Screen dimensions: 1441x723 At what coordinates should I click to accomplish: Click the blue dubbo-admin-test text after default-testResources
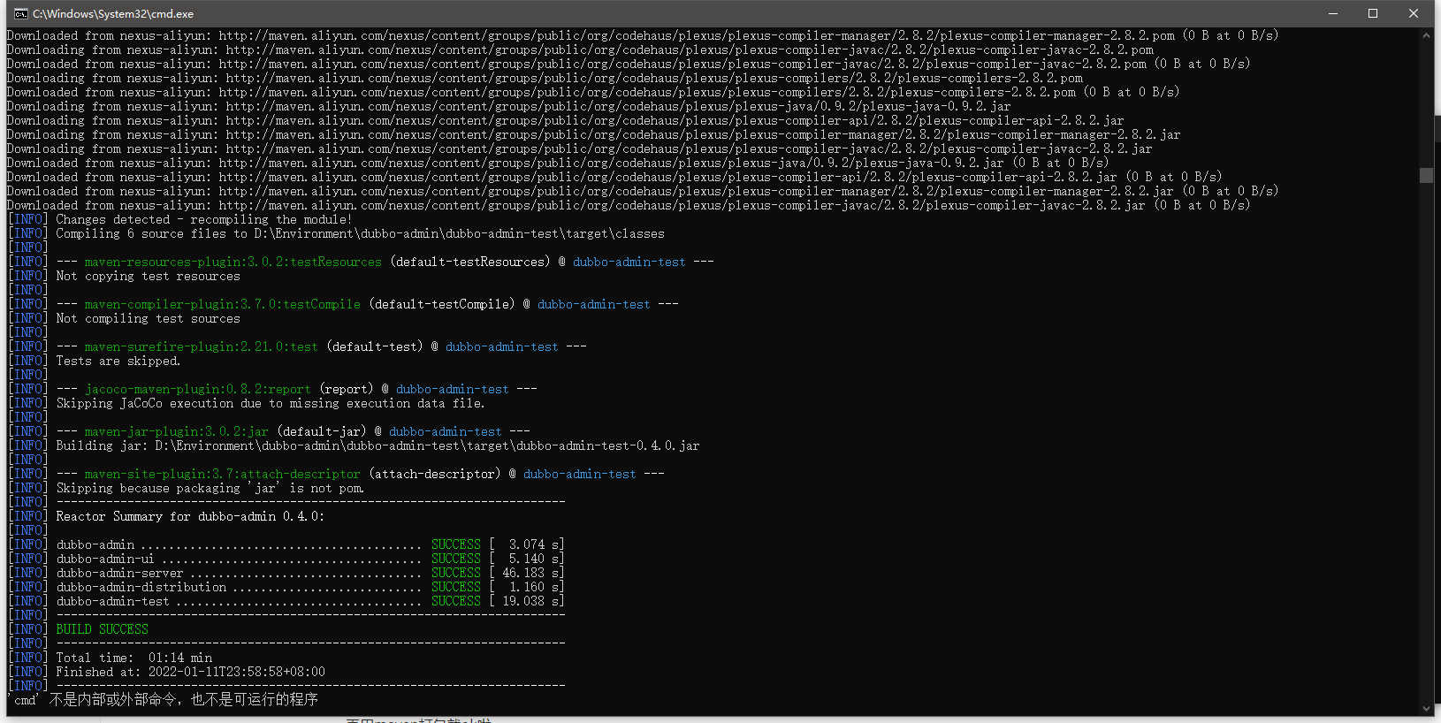(629, 262)
